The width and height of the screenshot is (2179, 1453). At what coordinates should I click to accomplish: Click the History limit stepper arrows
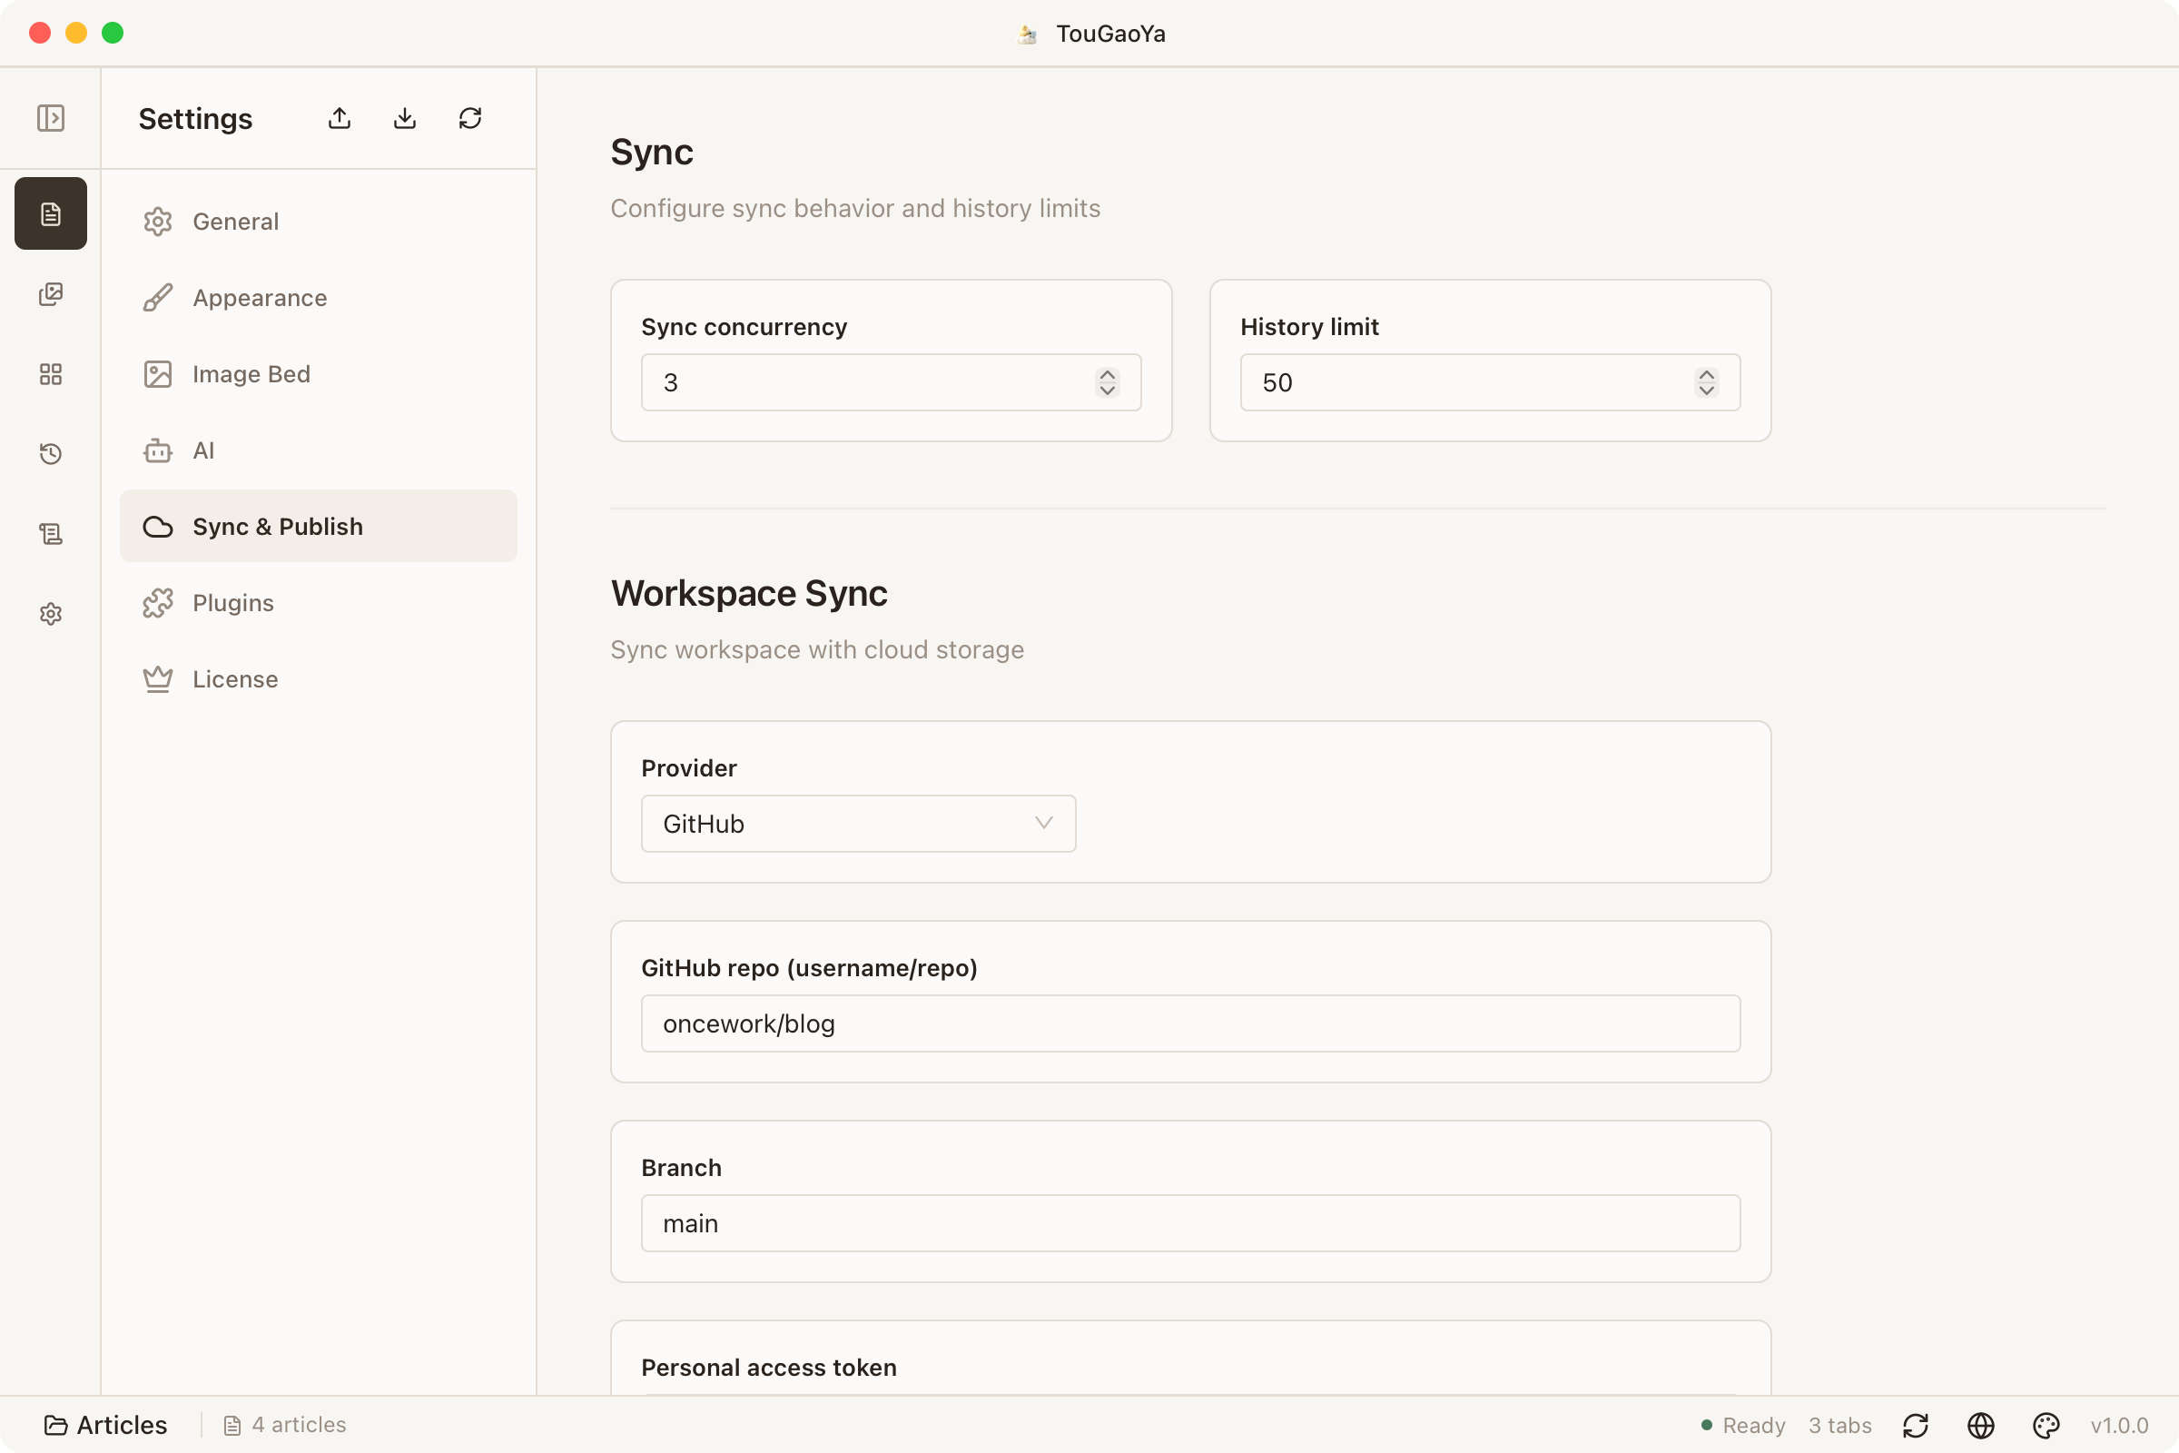click(x=1707, y=382)
